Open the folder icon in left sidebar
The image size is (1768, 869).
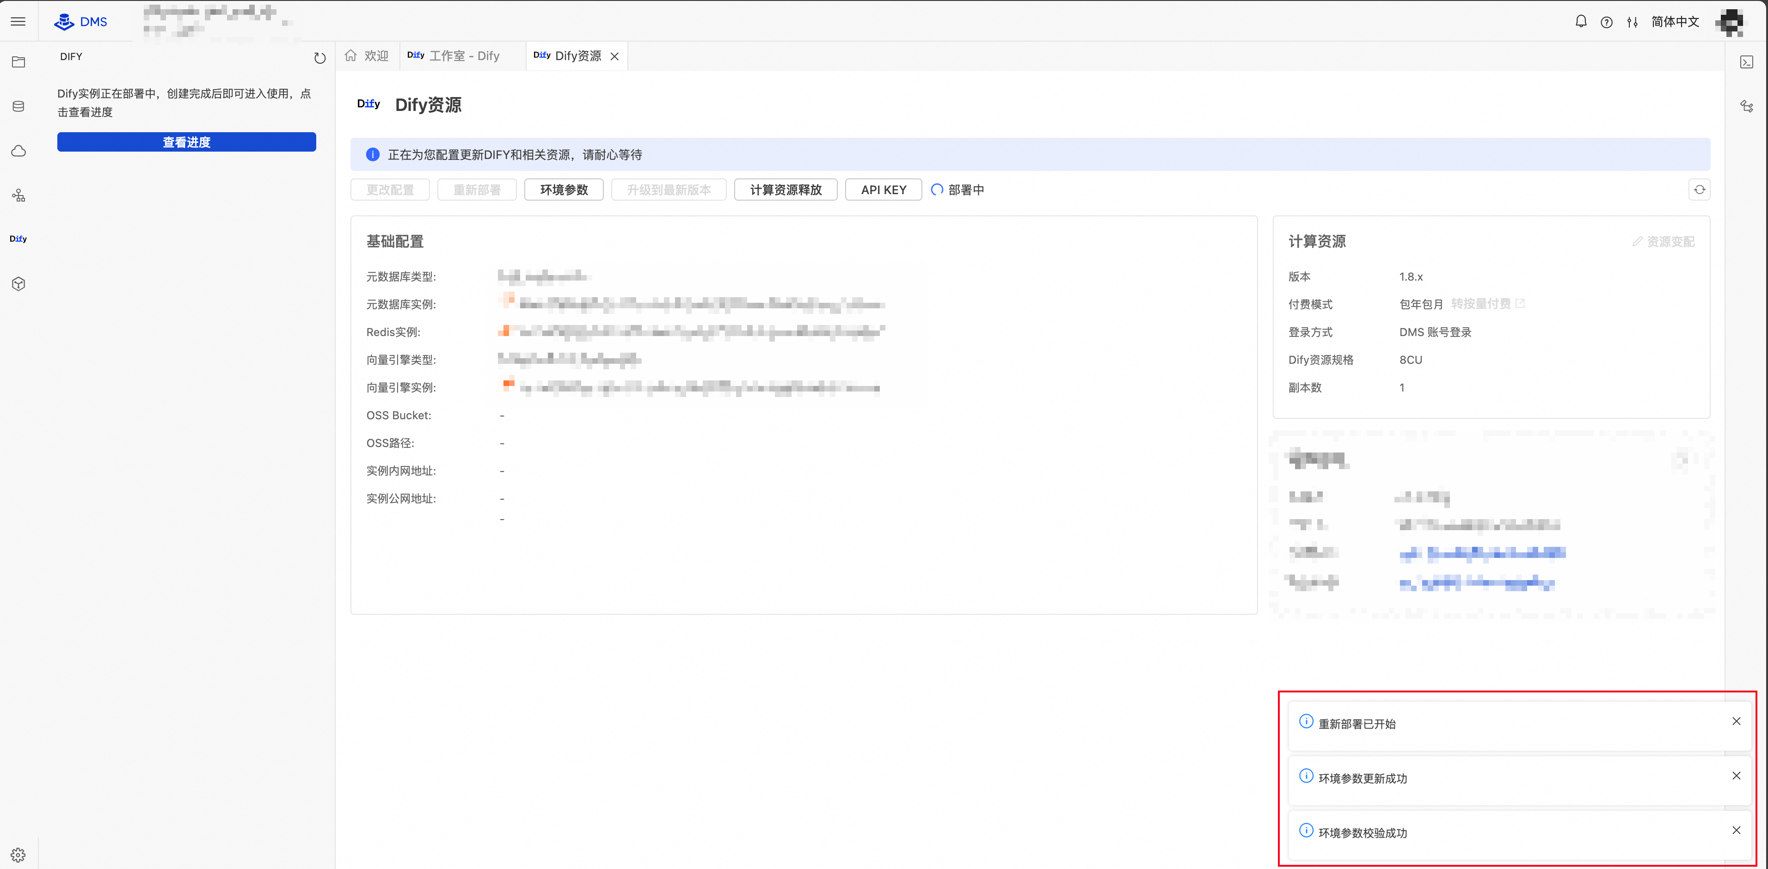pyautogui.click(x=18, y=62)
